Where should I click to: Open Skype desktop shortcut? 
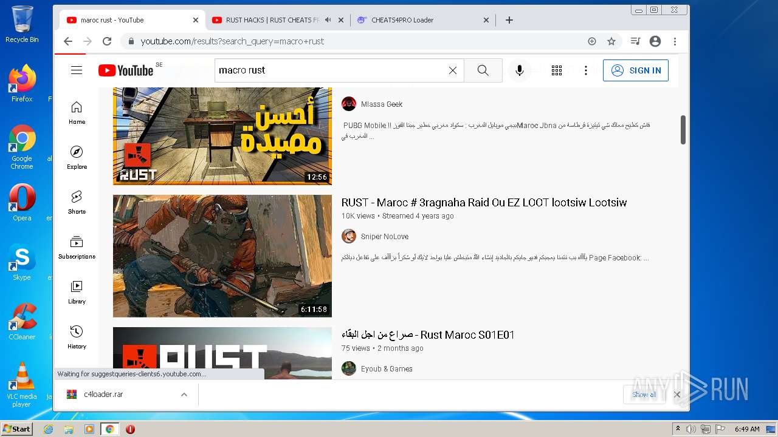(22, 262)
